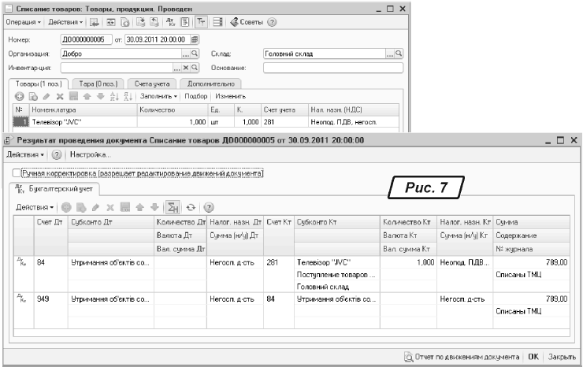Open the Операция dropdown menu
Viewport: 583px width, 367px height.
pyautogui.click(x=23, y=21)
